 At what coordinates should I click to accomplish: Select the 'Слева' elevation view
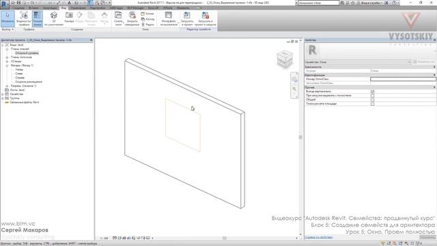point(19,74)
